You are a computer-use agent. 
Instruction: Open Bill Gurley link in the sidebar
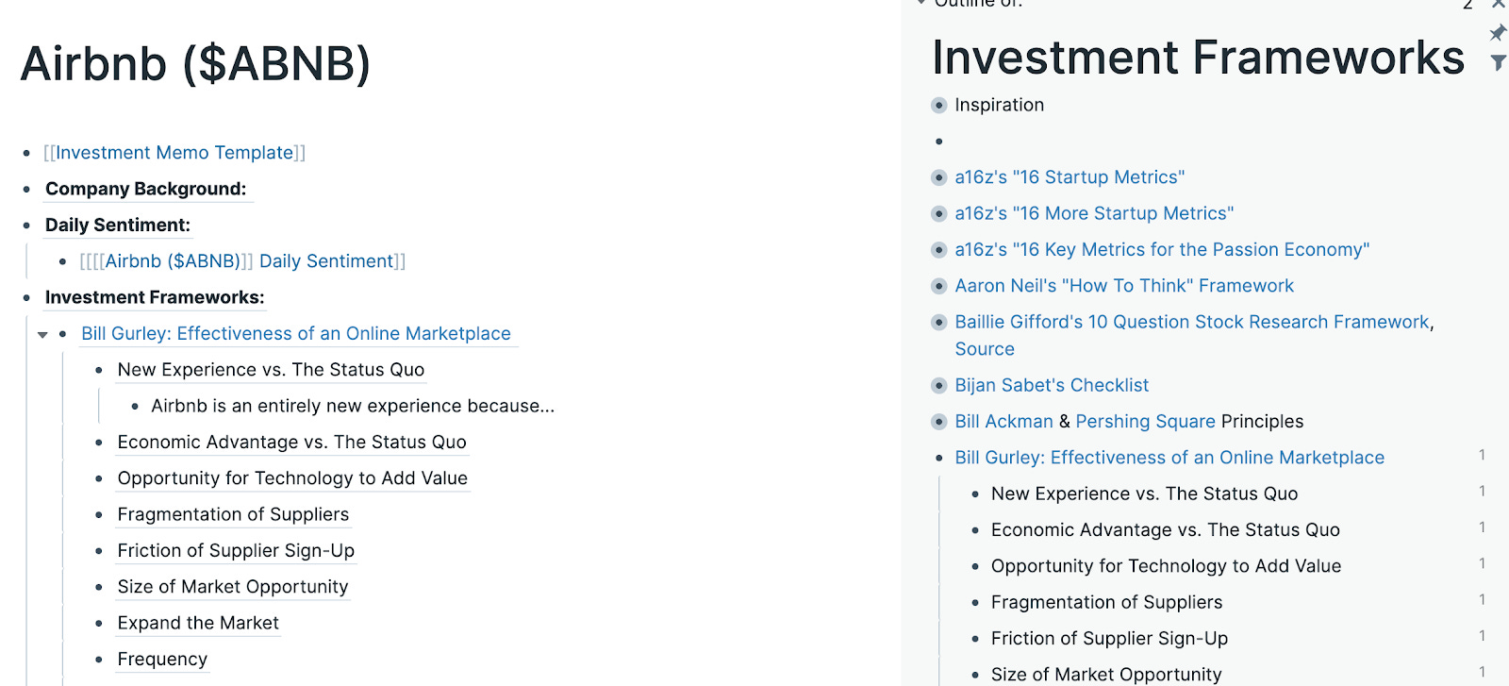tap(1169, 458)
